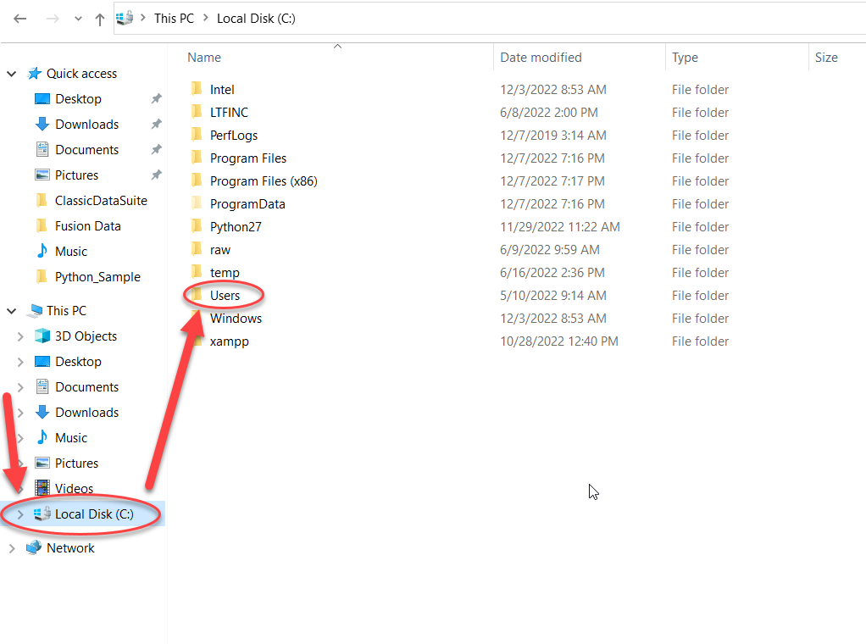The height and width of the screenshot is (644, 866).
Task: Collapse the This PC tree node
Action: click(x=12, y=311)
